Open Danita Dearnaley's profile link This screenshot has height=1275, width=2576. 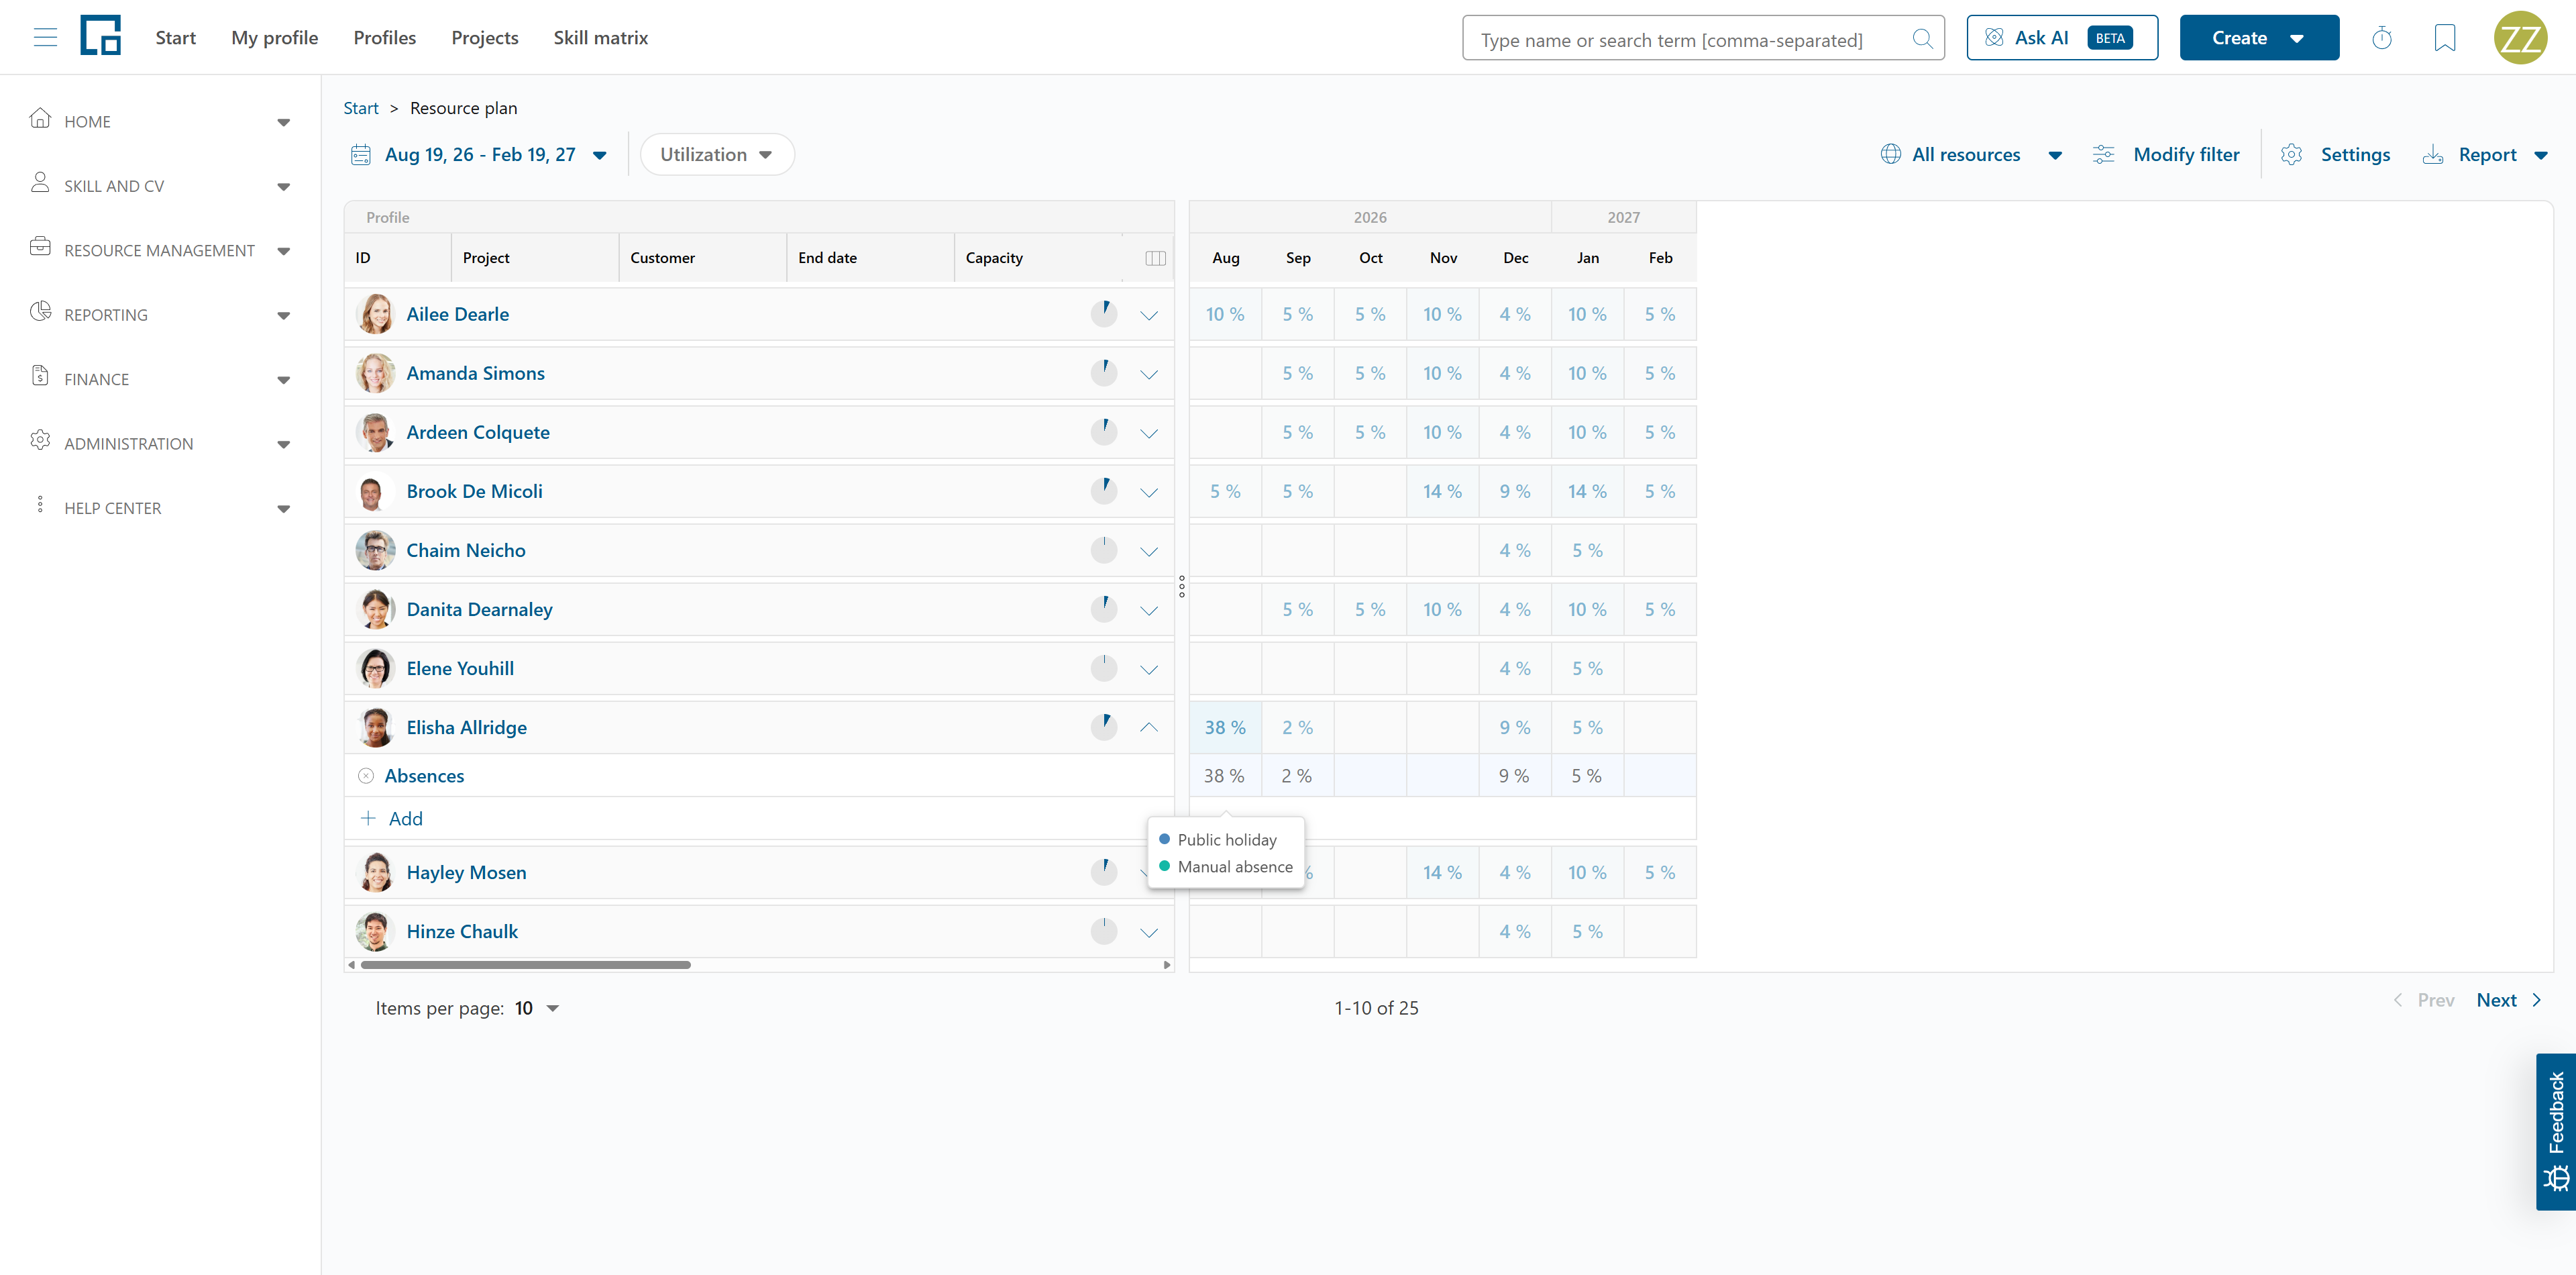click(x=479, y=609)
